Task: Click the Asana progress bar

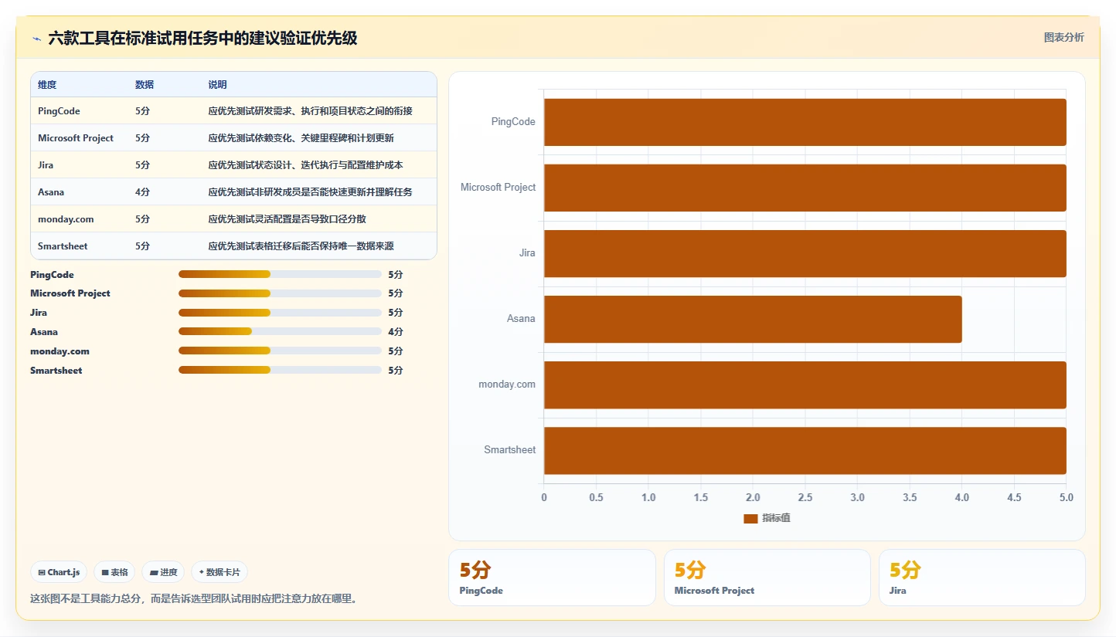Action: tap(280, 331)
